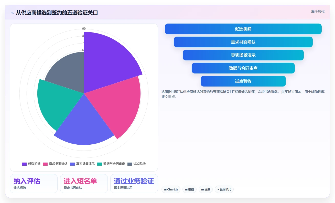Open the 通过业务验证 data card
Image resolution: width=335 pixels, height=203 pixels.
click(x=134, y=184)
